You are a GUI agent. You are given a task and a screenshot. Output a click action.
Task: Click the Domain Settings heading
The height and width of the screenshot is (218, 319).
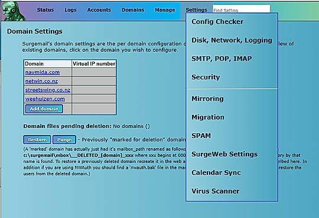[35, 31]
